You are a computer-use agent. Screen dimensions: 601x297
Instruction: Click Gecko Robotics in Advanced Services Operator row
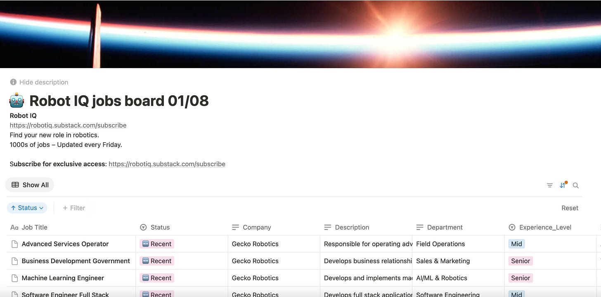click(255, 244)
